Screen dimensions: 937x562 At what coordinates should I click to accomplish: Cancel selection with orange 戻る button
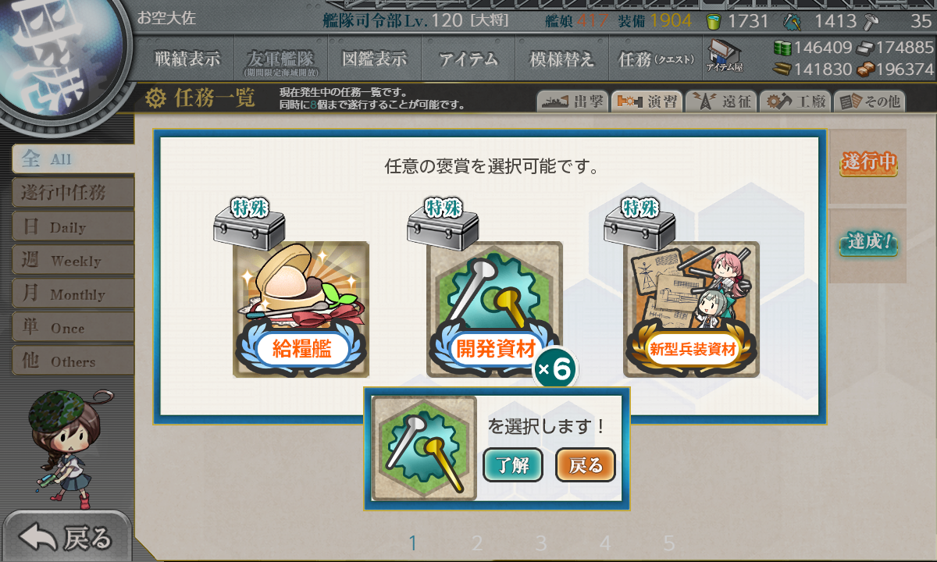pos(586,466)
